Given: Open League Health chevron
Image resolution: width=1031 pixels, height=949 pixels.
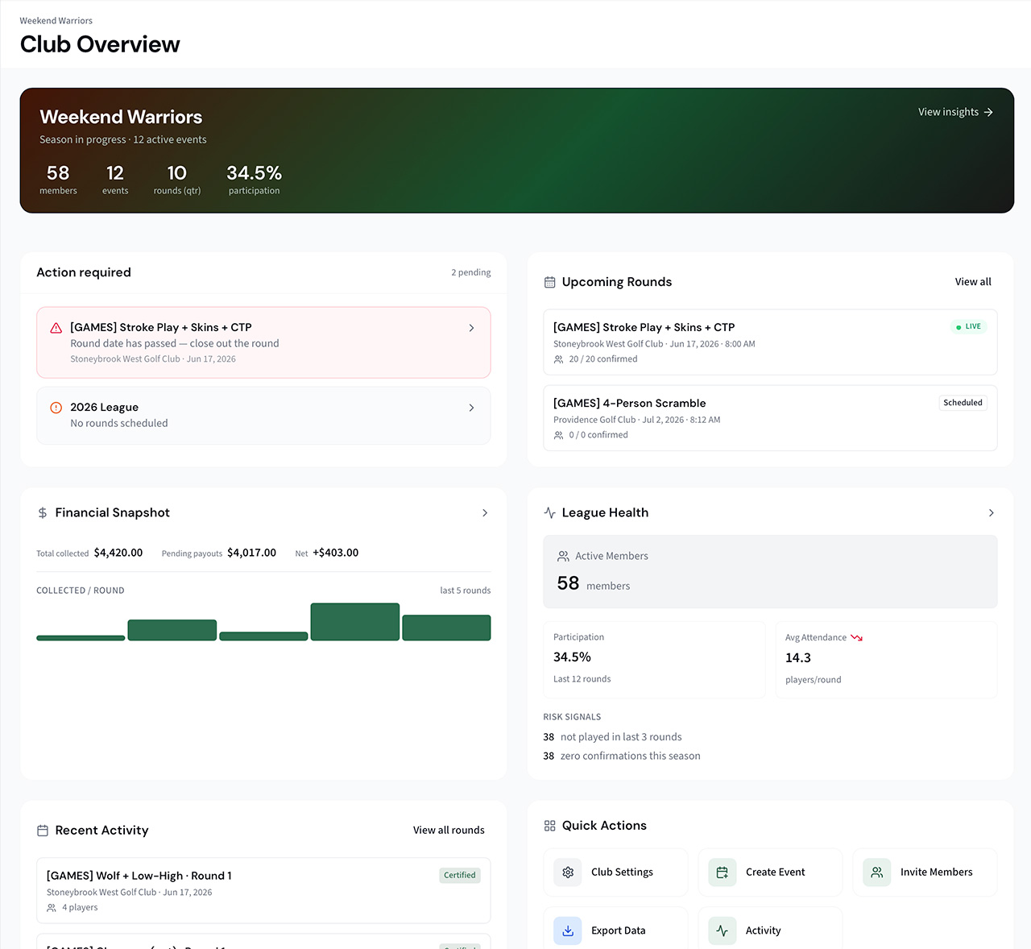Looking at the screenshot, I should (x=991, y=513).
